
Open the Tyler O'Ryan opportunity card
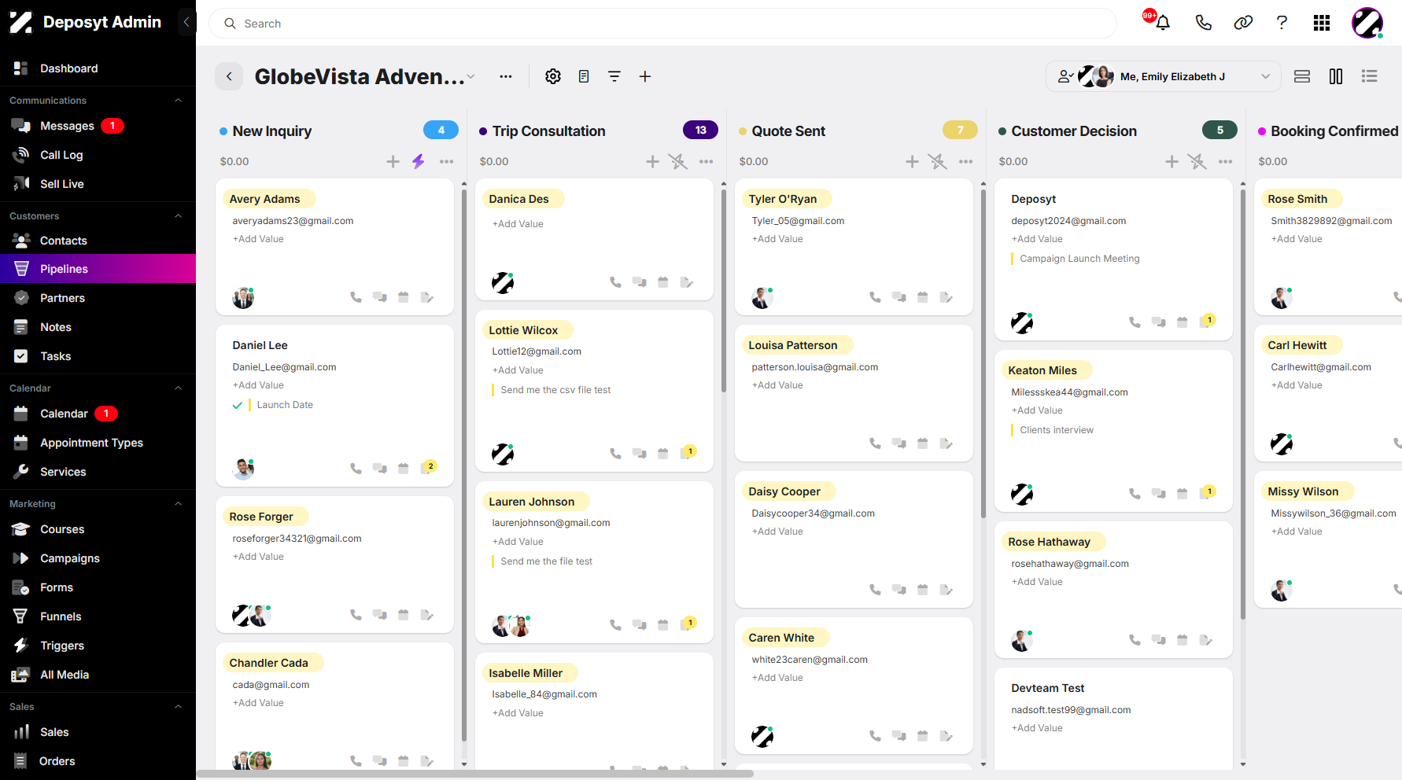854,247
